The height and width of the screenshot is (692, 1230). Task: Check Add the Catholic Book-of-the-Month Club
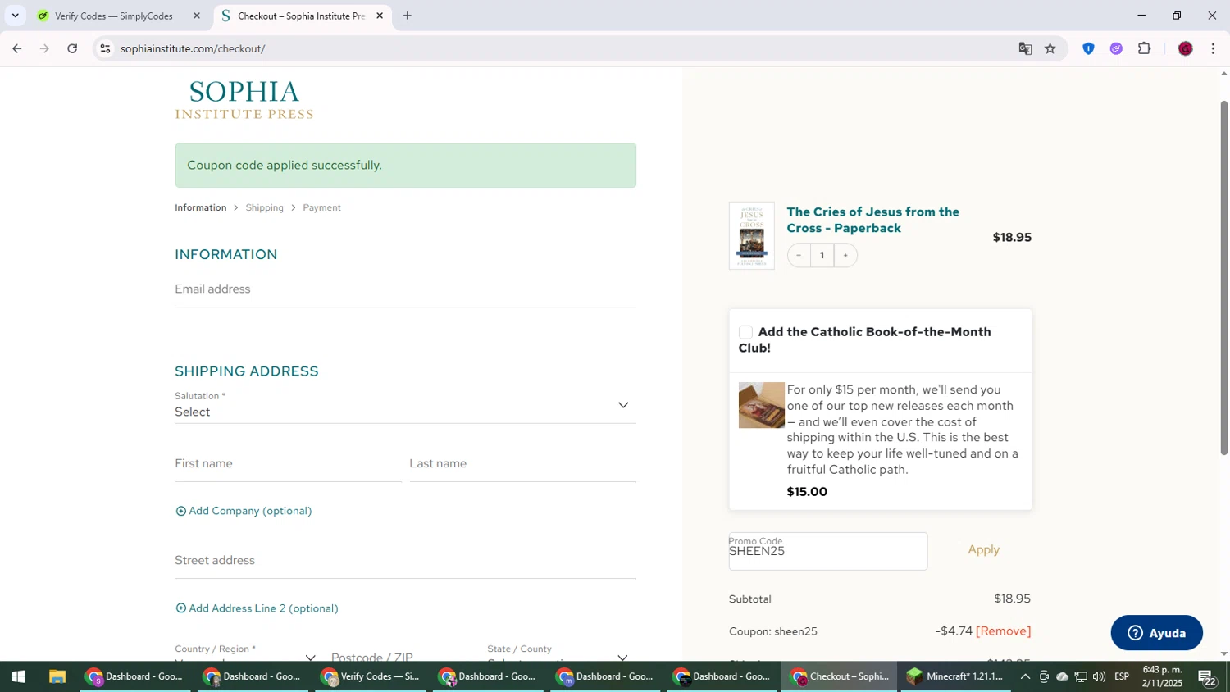pyautogui.click(x=745, y=332)
